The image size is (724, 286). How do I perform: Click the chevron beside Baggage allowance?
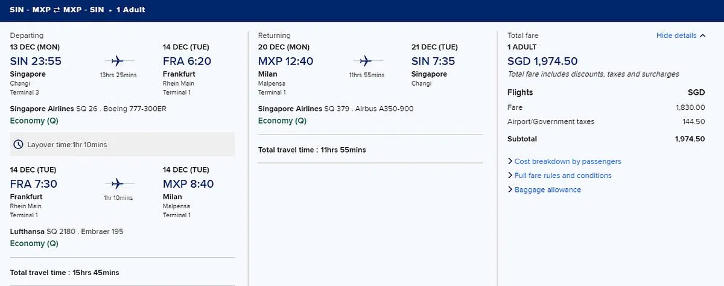[x=510, y=189]
